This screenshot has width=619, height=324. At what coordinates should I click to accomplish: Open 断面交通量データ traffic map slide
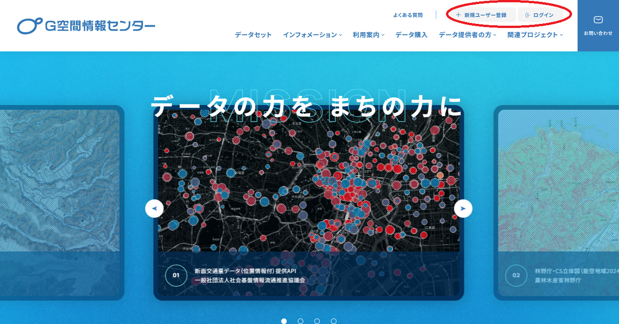[x=309, y=203]
